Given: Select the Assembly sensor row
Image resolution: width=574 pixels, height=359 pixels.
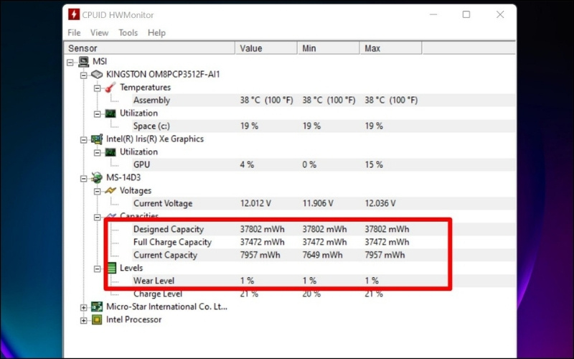Looking at the screenshot, I should [324, 100].
